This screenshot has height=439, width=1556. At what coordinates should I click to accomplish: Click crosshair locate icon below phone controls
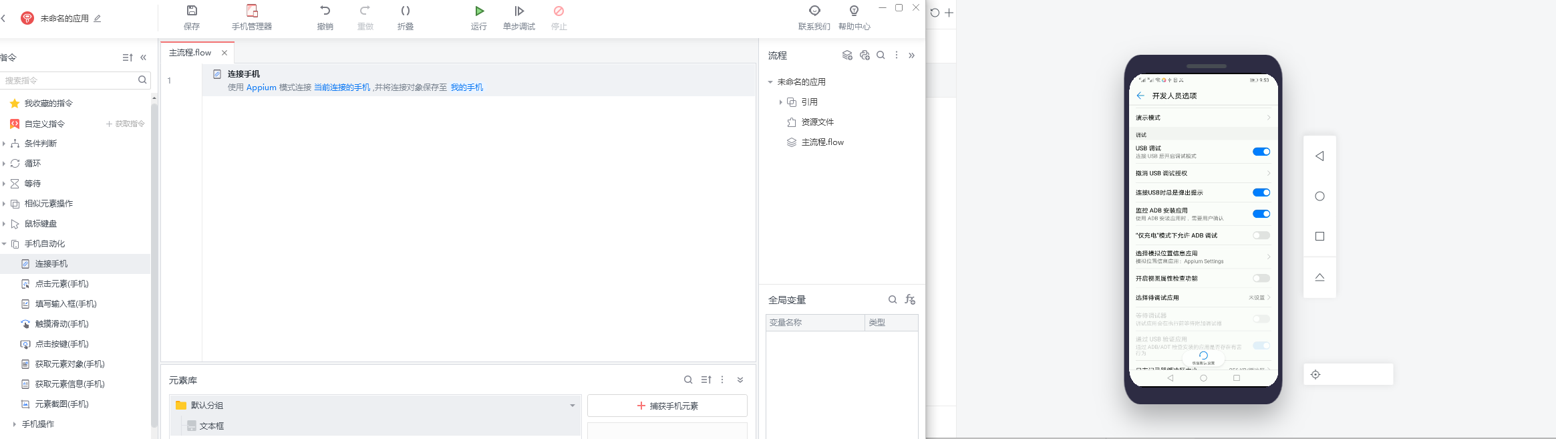[1315, 375]
